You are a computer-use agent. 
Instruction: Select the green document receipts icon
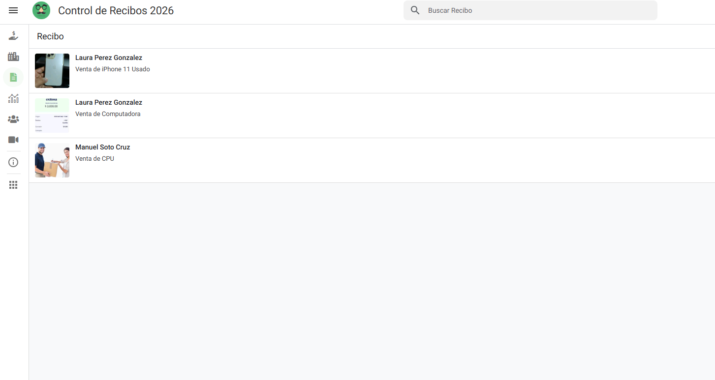click(13, 77)
